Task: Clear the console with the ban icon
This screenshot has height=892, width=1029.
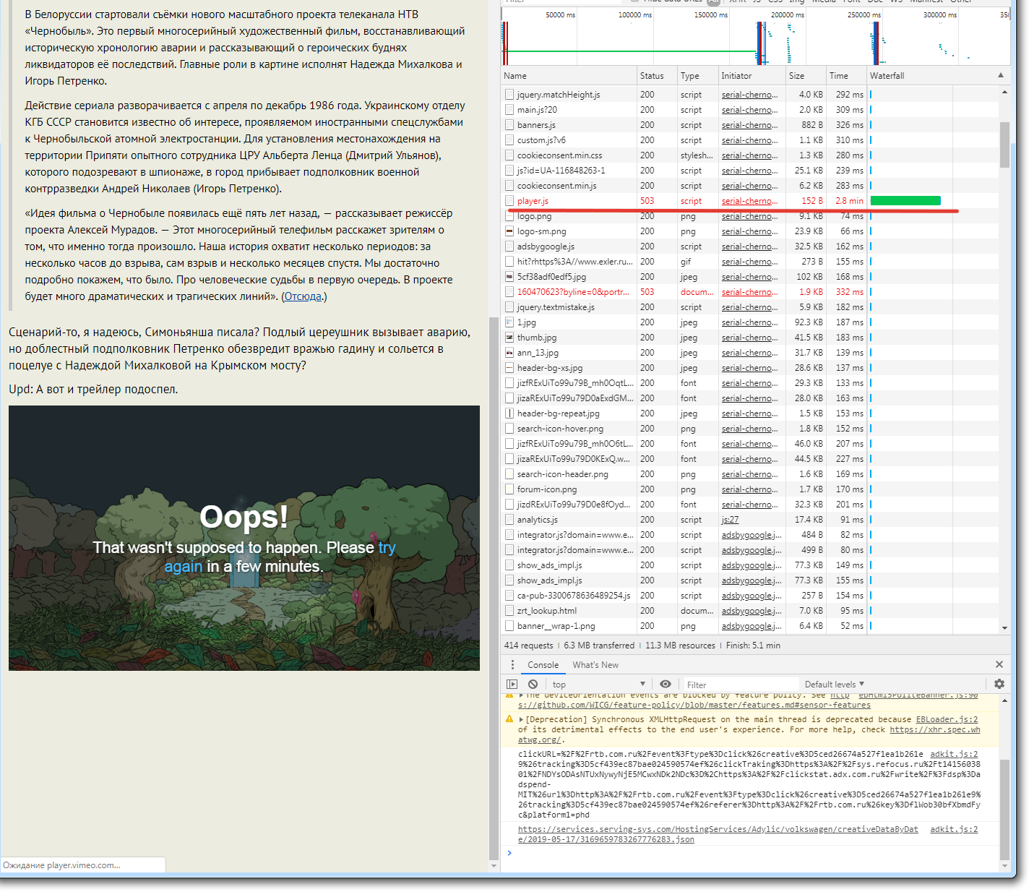Action: coord(533,684)
